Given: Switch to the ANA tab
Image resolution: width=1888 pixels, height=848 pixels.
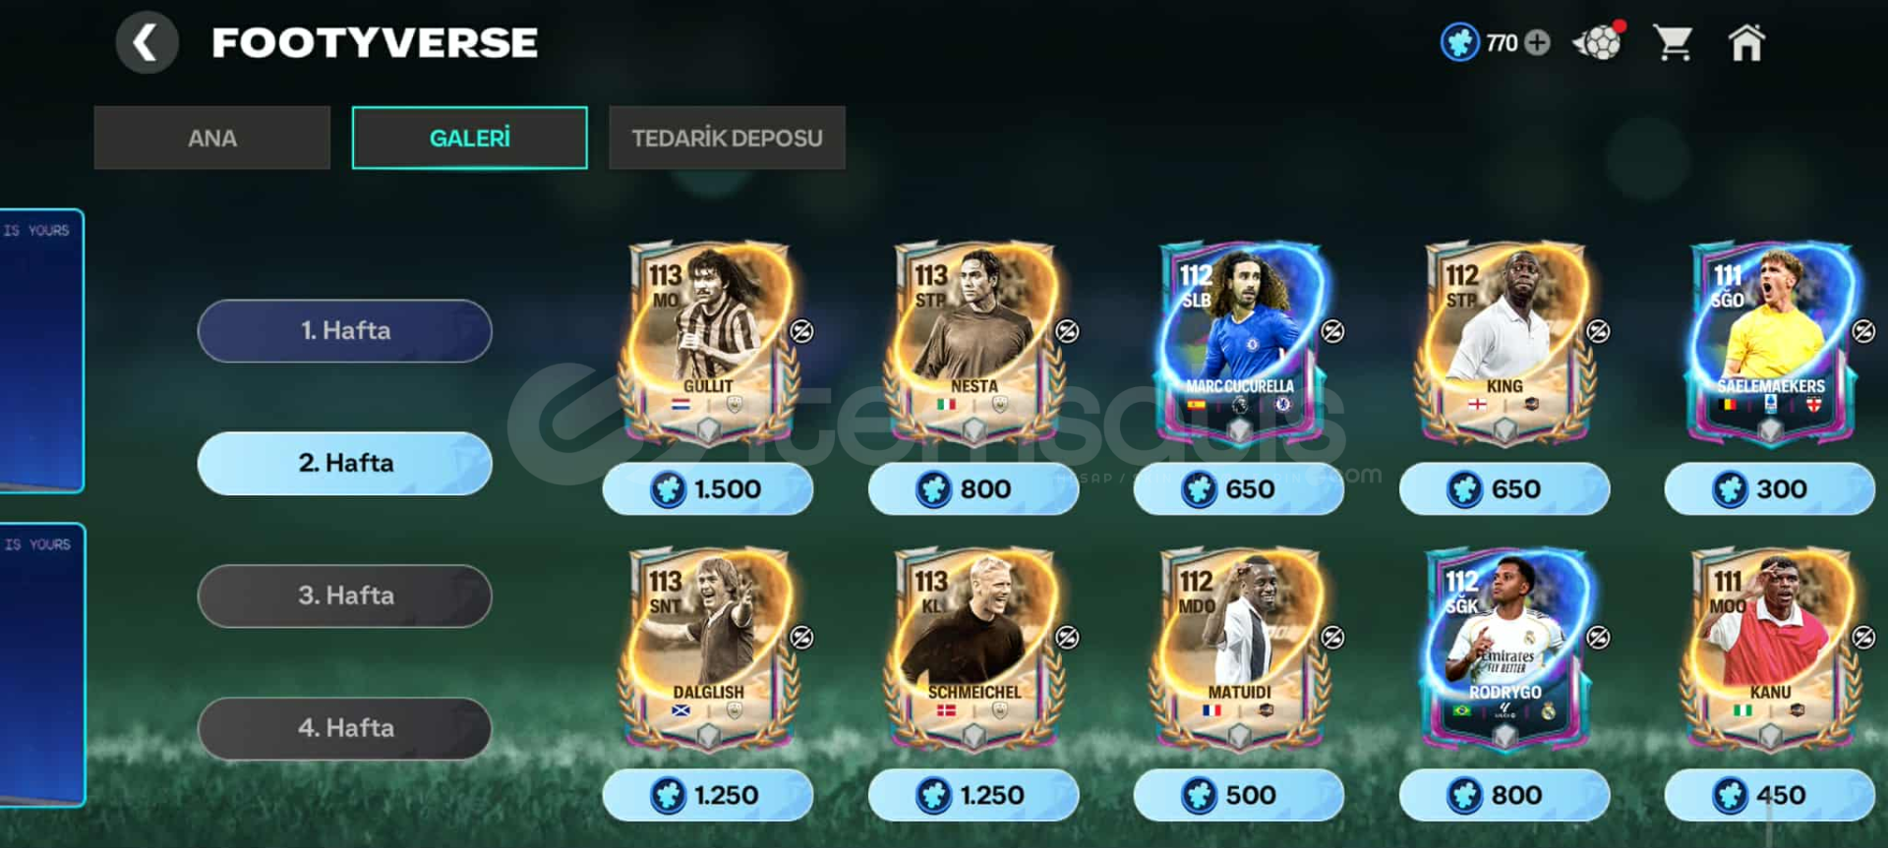Looking at the screenshot, I should 212,138.
